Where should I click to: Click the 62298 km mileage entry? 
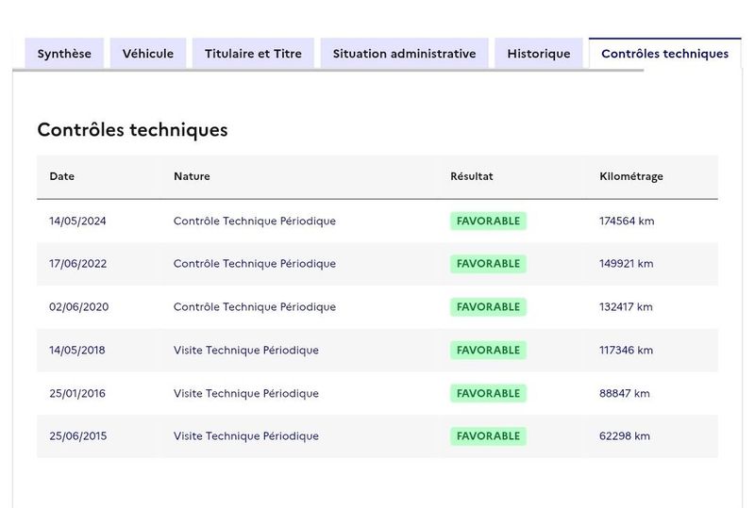(625, 435)
